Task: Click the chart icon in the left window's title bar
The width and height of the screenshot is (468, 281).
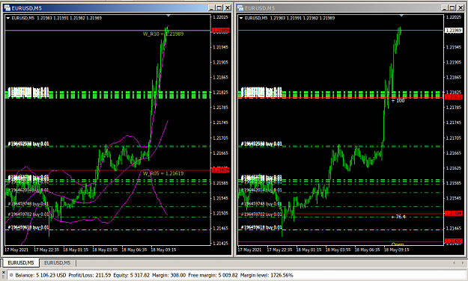Action: pyautogui.click(x=7, y=8)
